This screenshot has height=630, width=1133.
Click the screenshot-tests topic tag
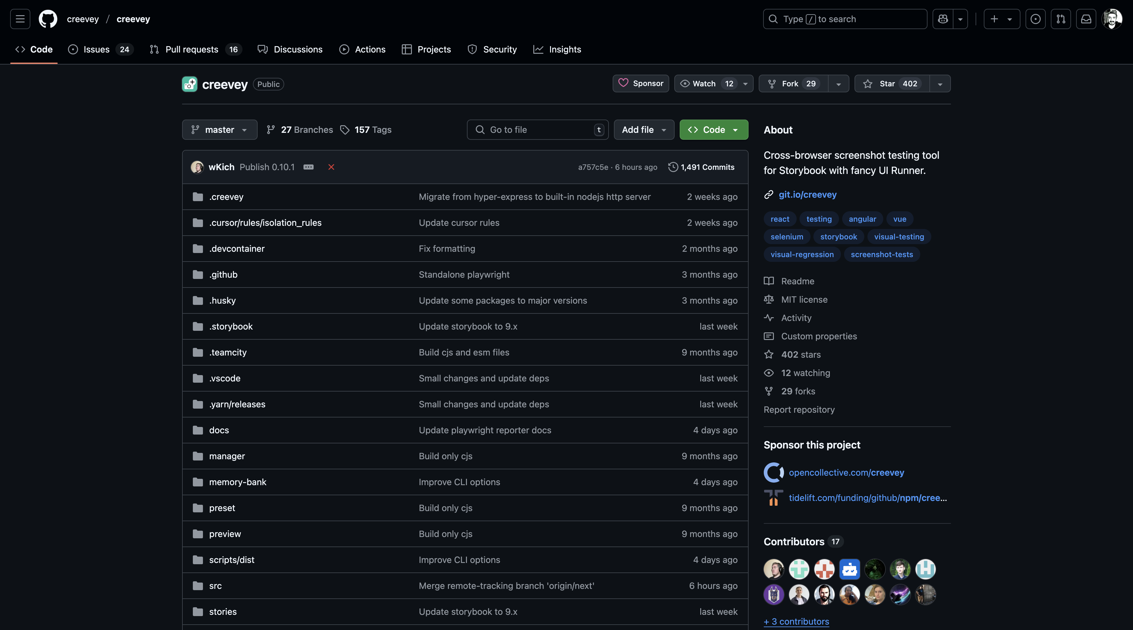881,254
